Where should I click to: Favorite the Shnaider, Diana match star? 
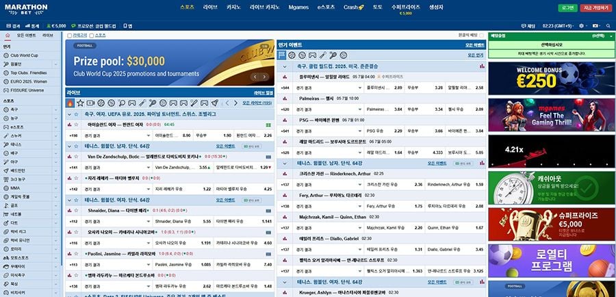click(x=76, y=211)
